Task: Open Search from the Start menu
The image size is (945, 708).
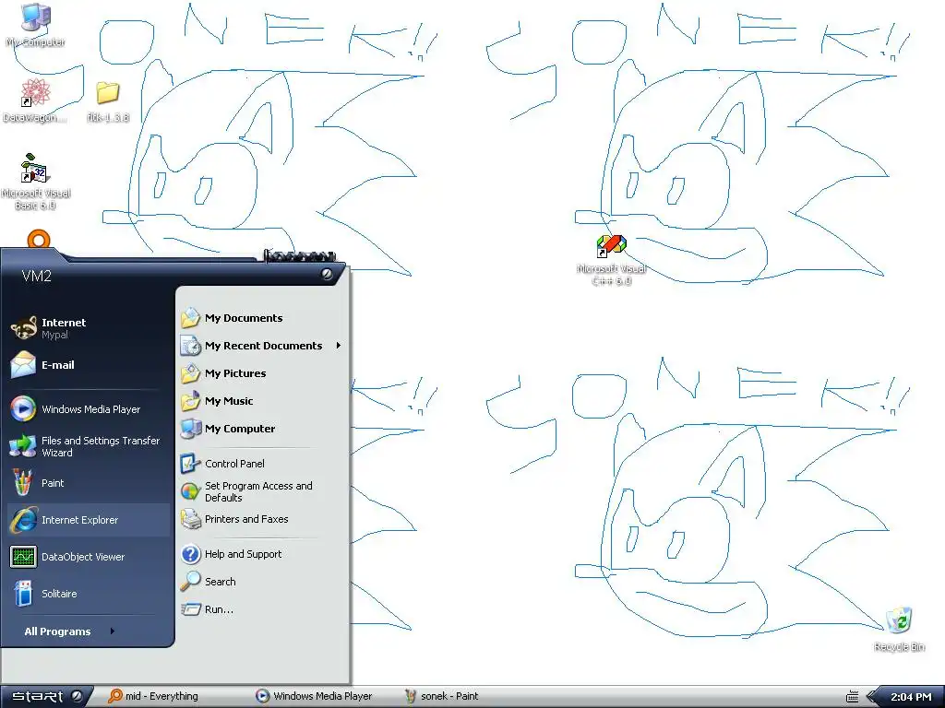Action: 262,582
